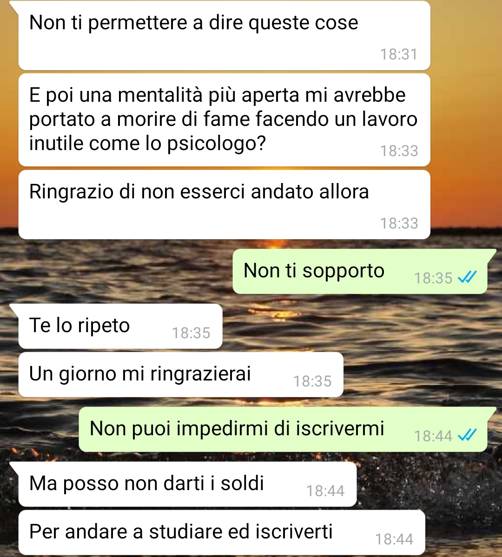The image size is (502, 557).
Task: Tap the 18:35 timestamp beside 'Un giorno mi ringrazierai'
Action: click(x=312, y=381)
